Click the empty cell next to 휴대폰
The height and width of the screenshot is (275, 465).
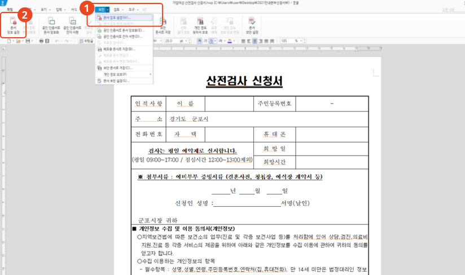332,134
